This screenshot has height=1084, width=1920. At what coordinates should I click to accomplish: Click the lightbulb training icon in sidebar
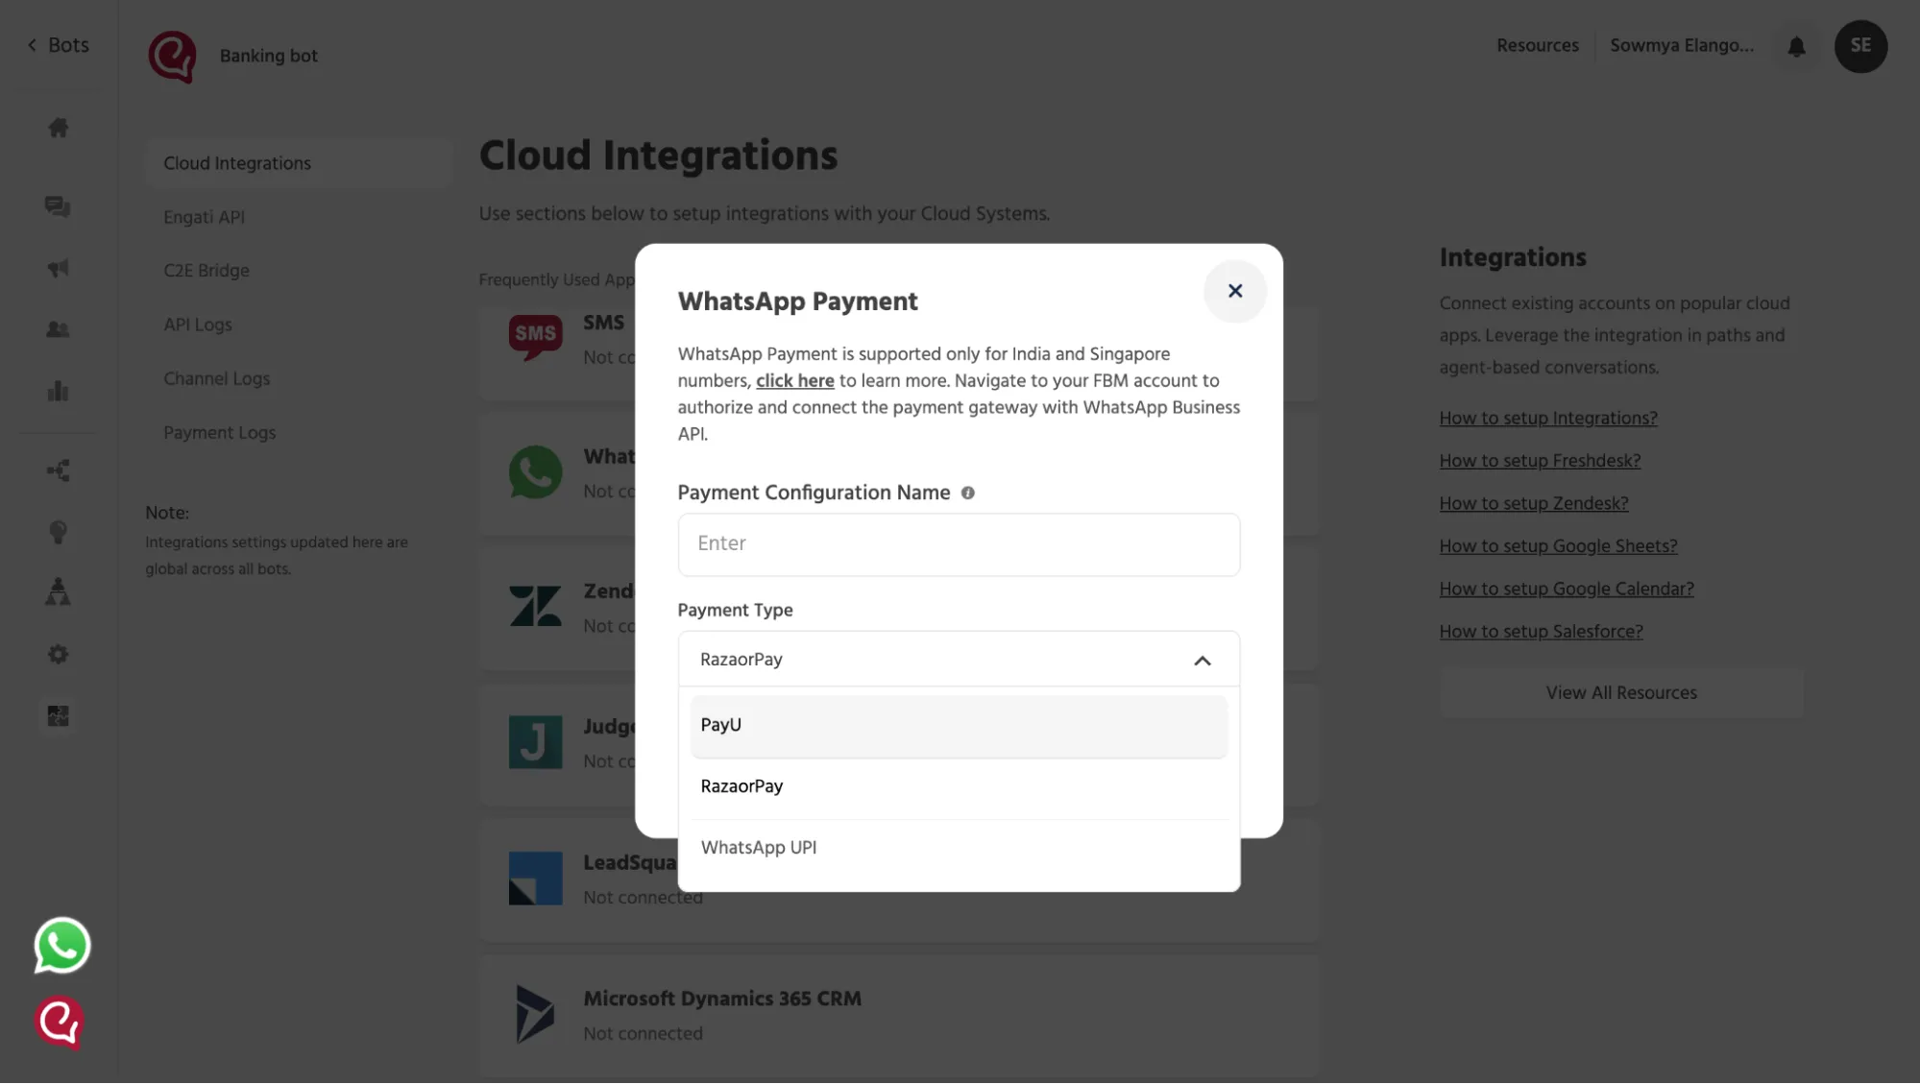point(59,532)
